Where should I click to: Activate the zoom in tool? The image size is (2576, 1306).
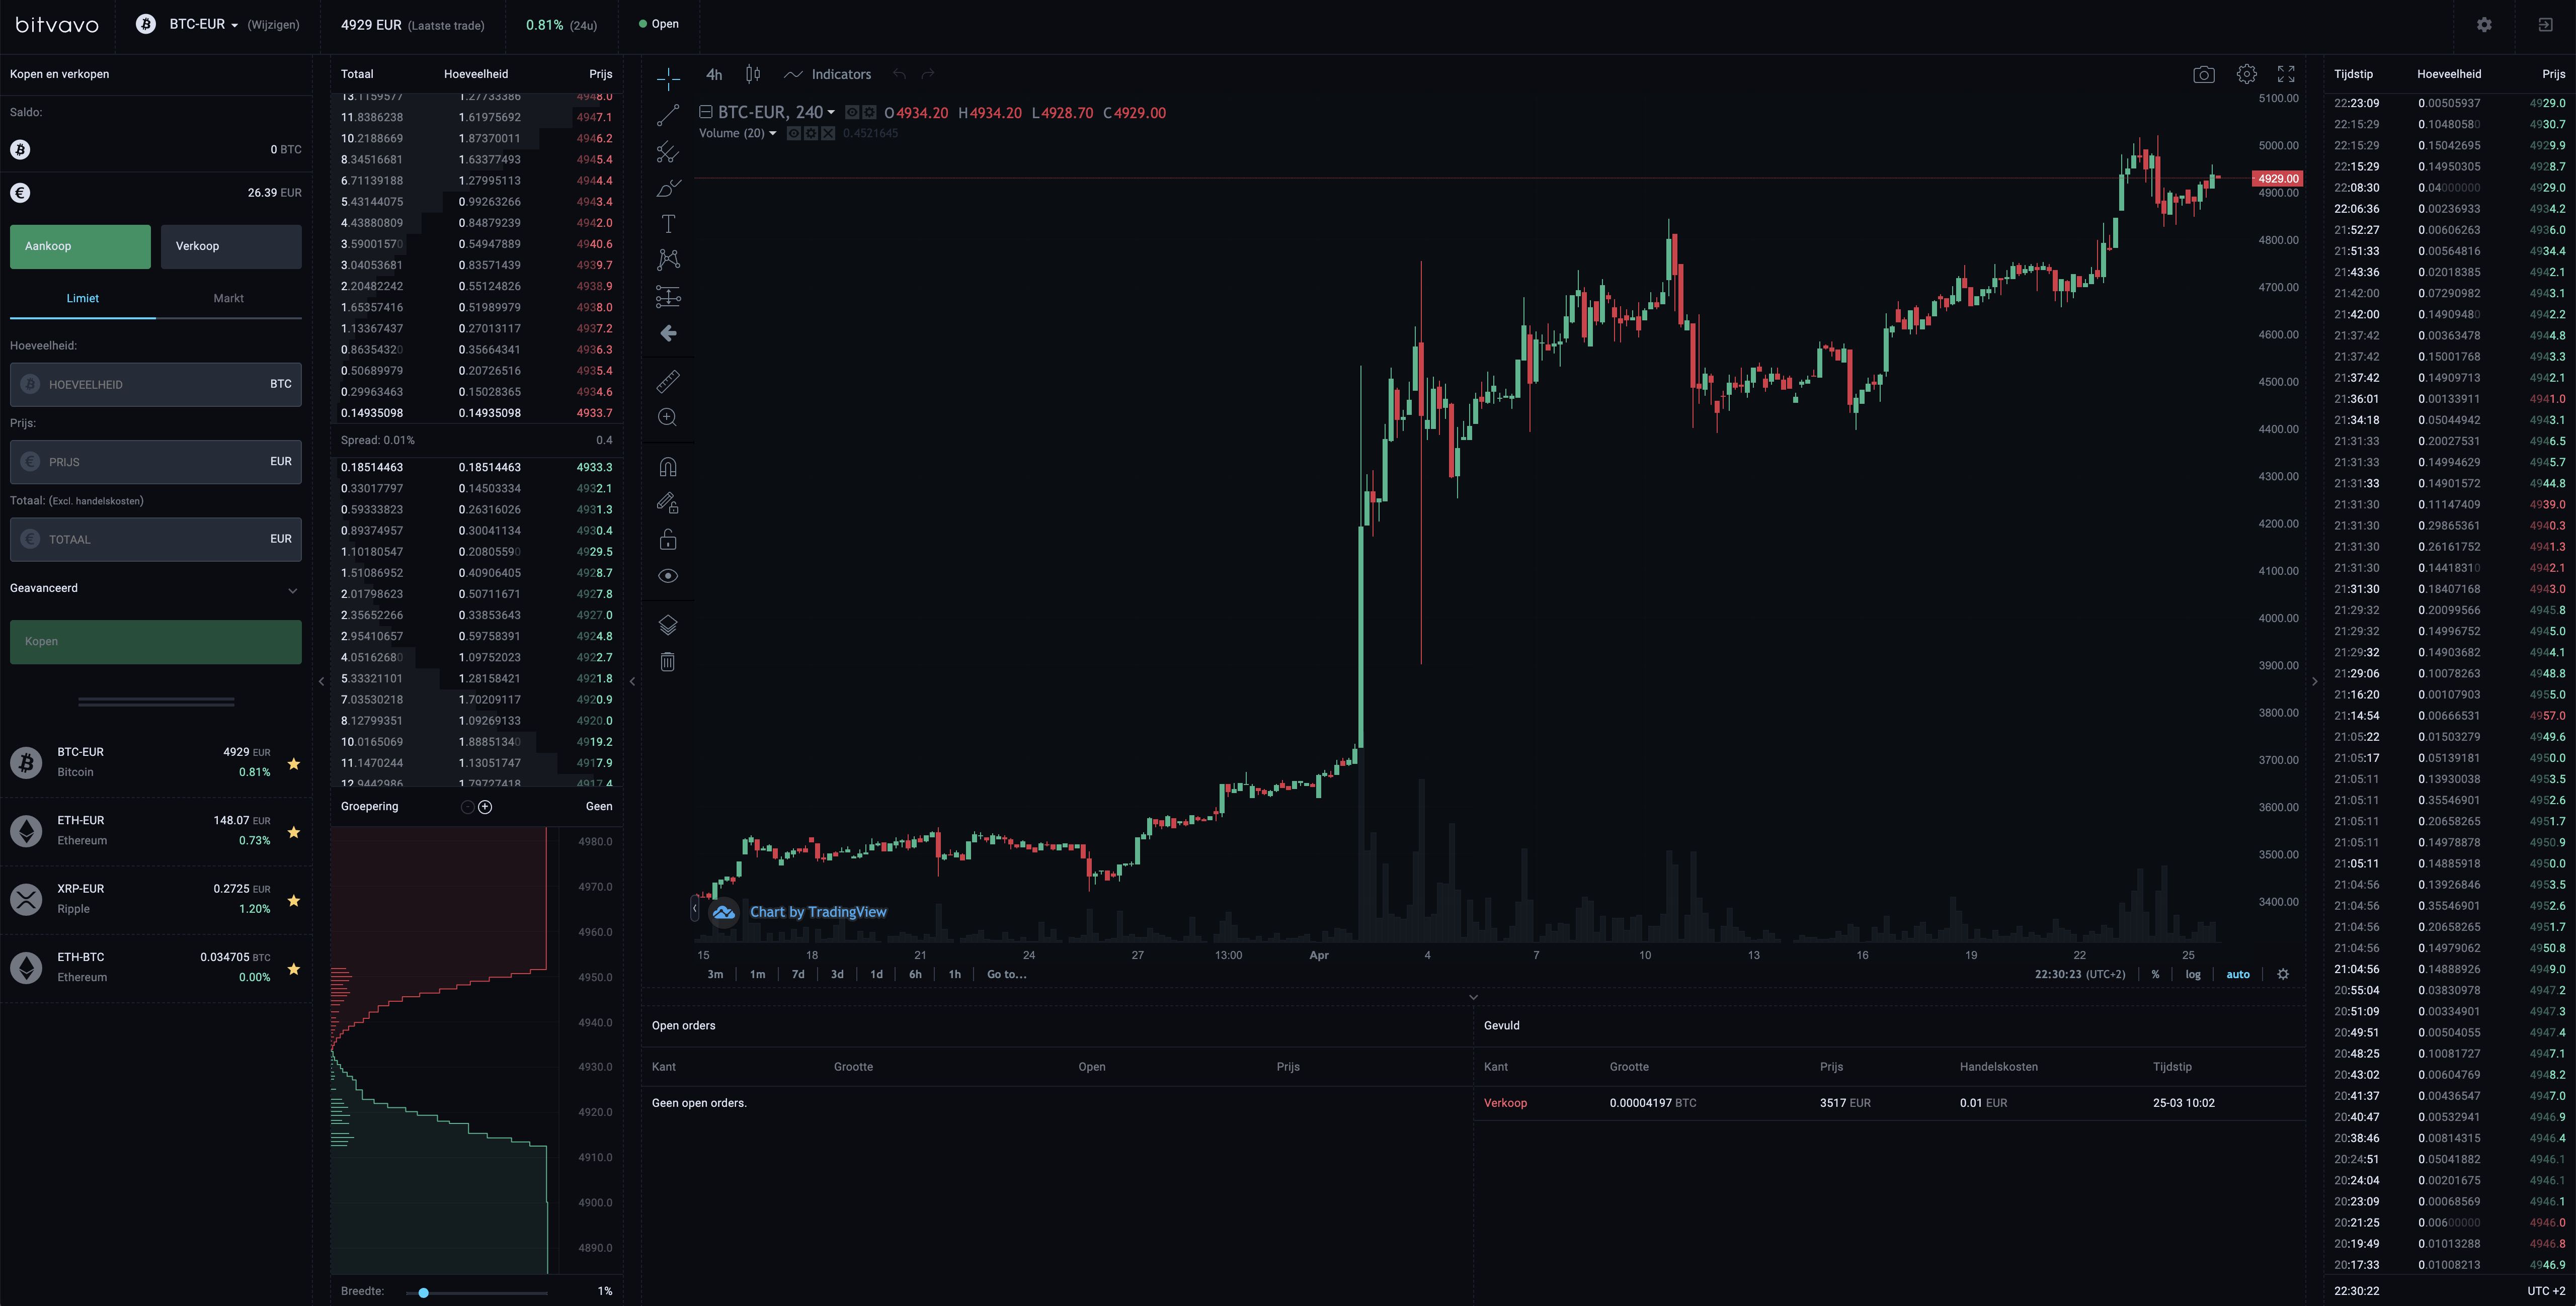pos(668,418)
